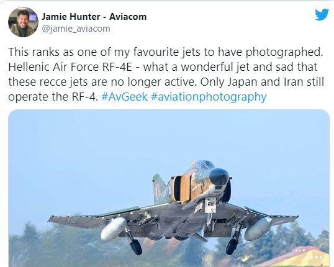Select the tweet's first line about favourite jets

pos(166,52)
